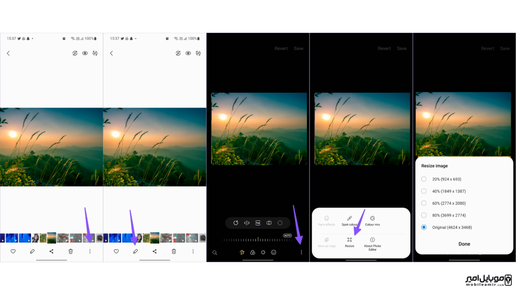Click the flip horizontal icon
Viewport: 516px width, 295px height.
click(247, 223)
